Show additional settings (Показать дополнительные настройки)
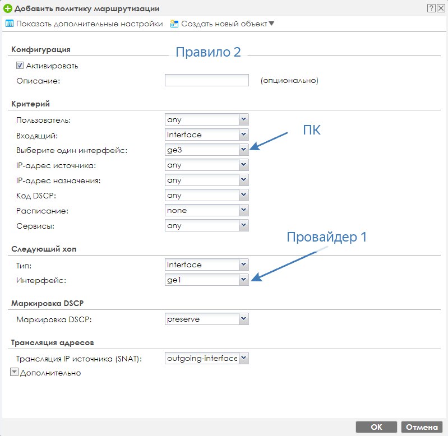The width and height of the screenshot is (448, 436). 89,24
